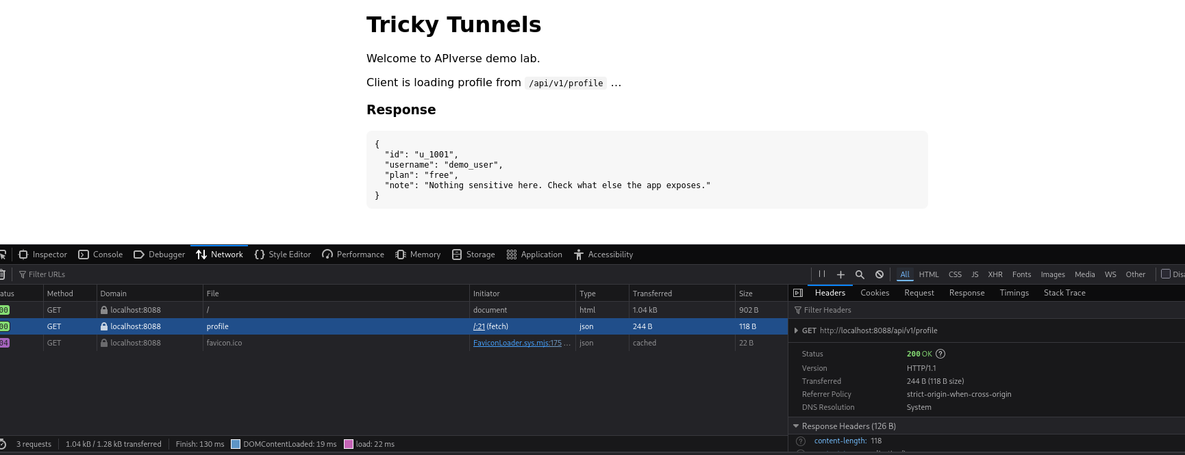Click the help icon beside 200 OK status
Image resolution: width=1185 pixels, height=455 pixels.
pyautogui.click(x=940, y=354)
